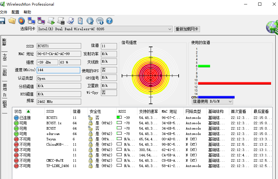Click the 信道 field showing 11

(x=109, y=46)
